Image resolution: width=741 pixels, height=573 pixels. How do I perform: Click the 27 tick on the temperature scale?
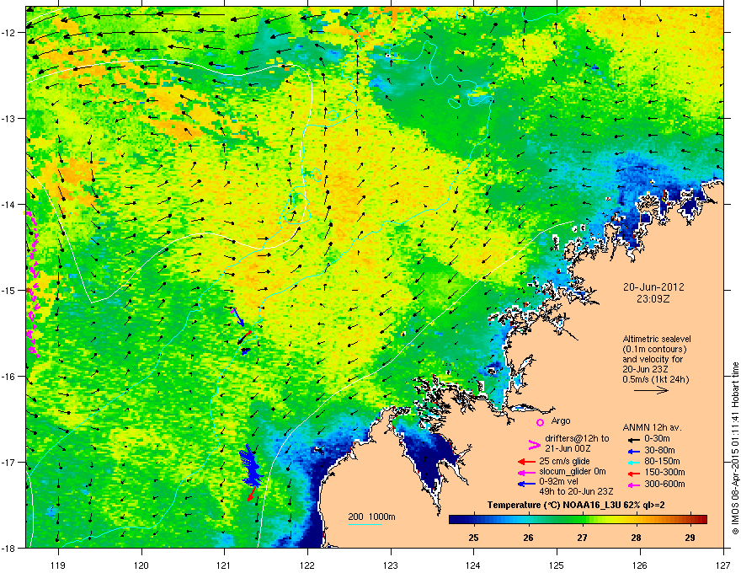coord(582,538)
